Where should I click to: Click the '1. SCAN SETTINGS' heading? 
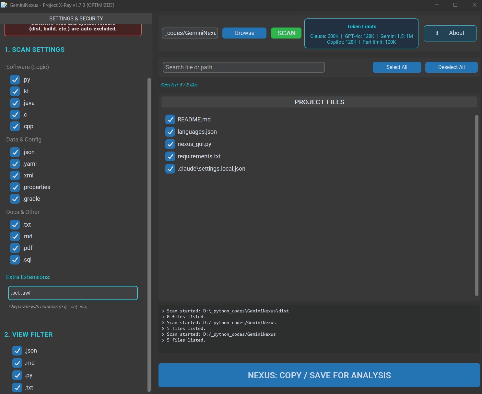34,50
